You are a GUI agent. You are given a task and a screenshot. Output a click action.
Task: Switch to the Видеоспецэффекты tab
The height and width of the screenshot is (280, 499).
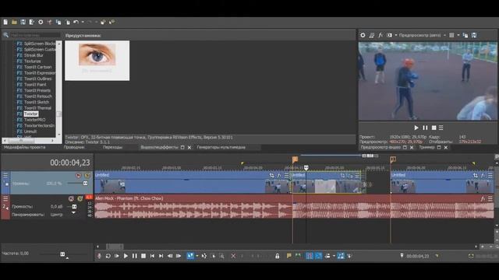159,147
